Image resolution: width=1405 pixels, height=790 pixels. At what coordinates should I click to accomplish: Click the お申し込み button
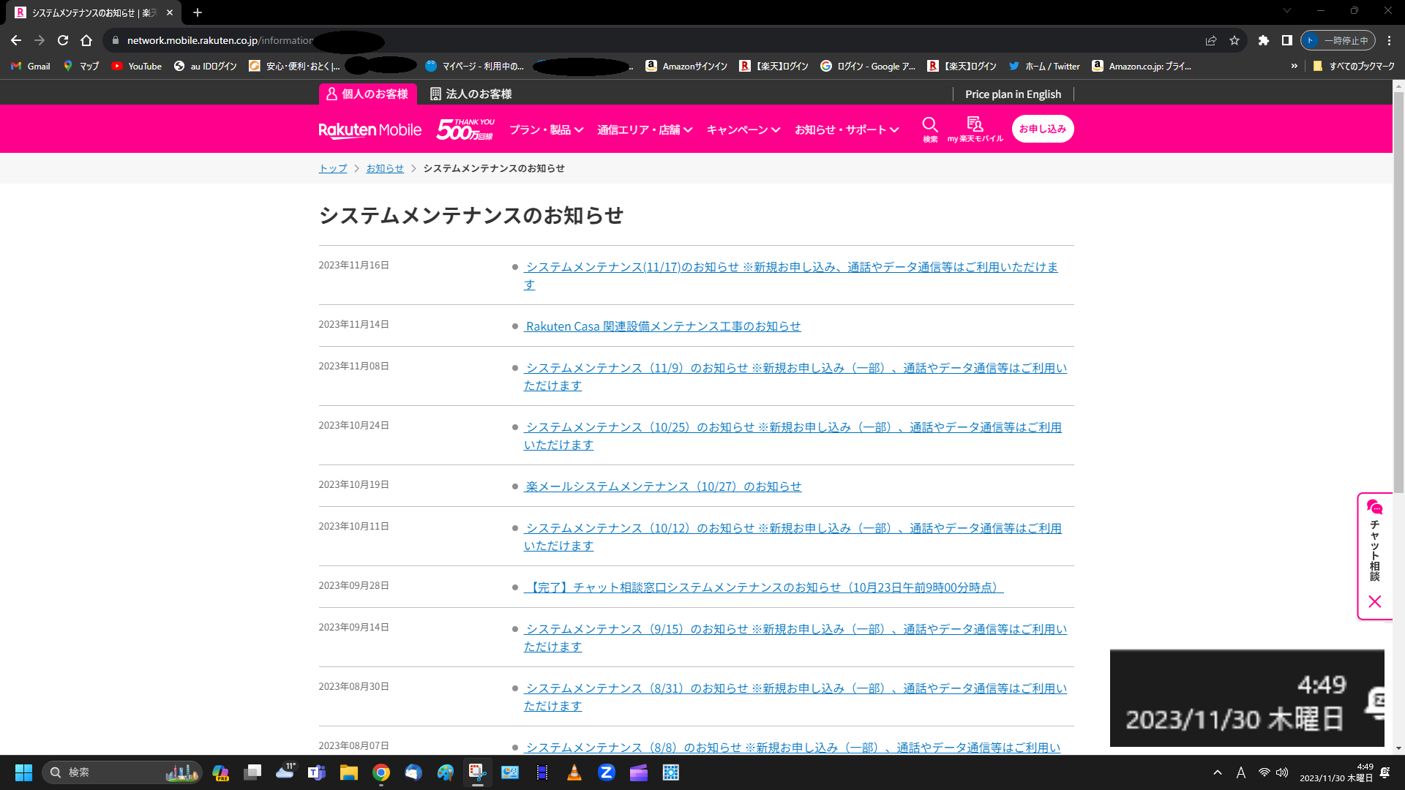[1042, 129]
